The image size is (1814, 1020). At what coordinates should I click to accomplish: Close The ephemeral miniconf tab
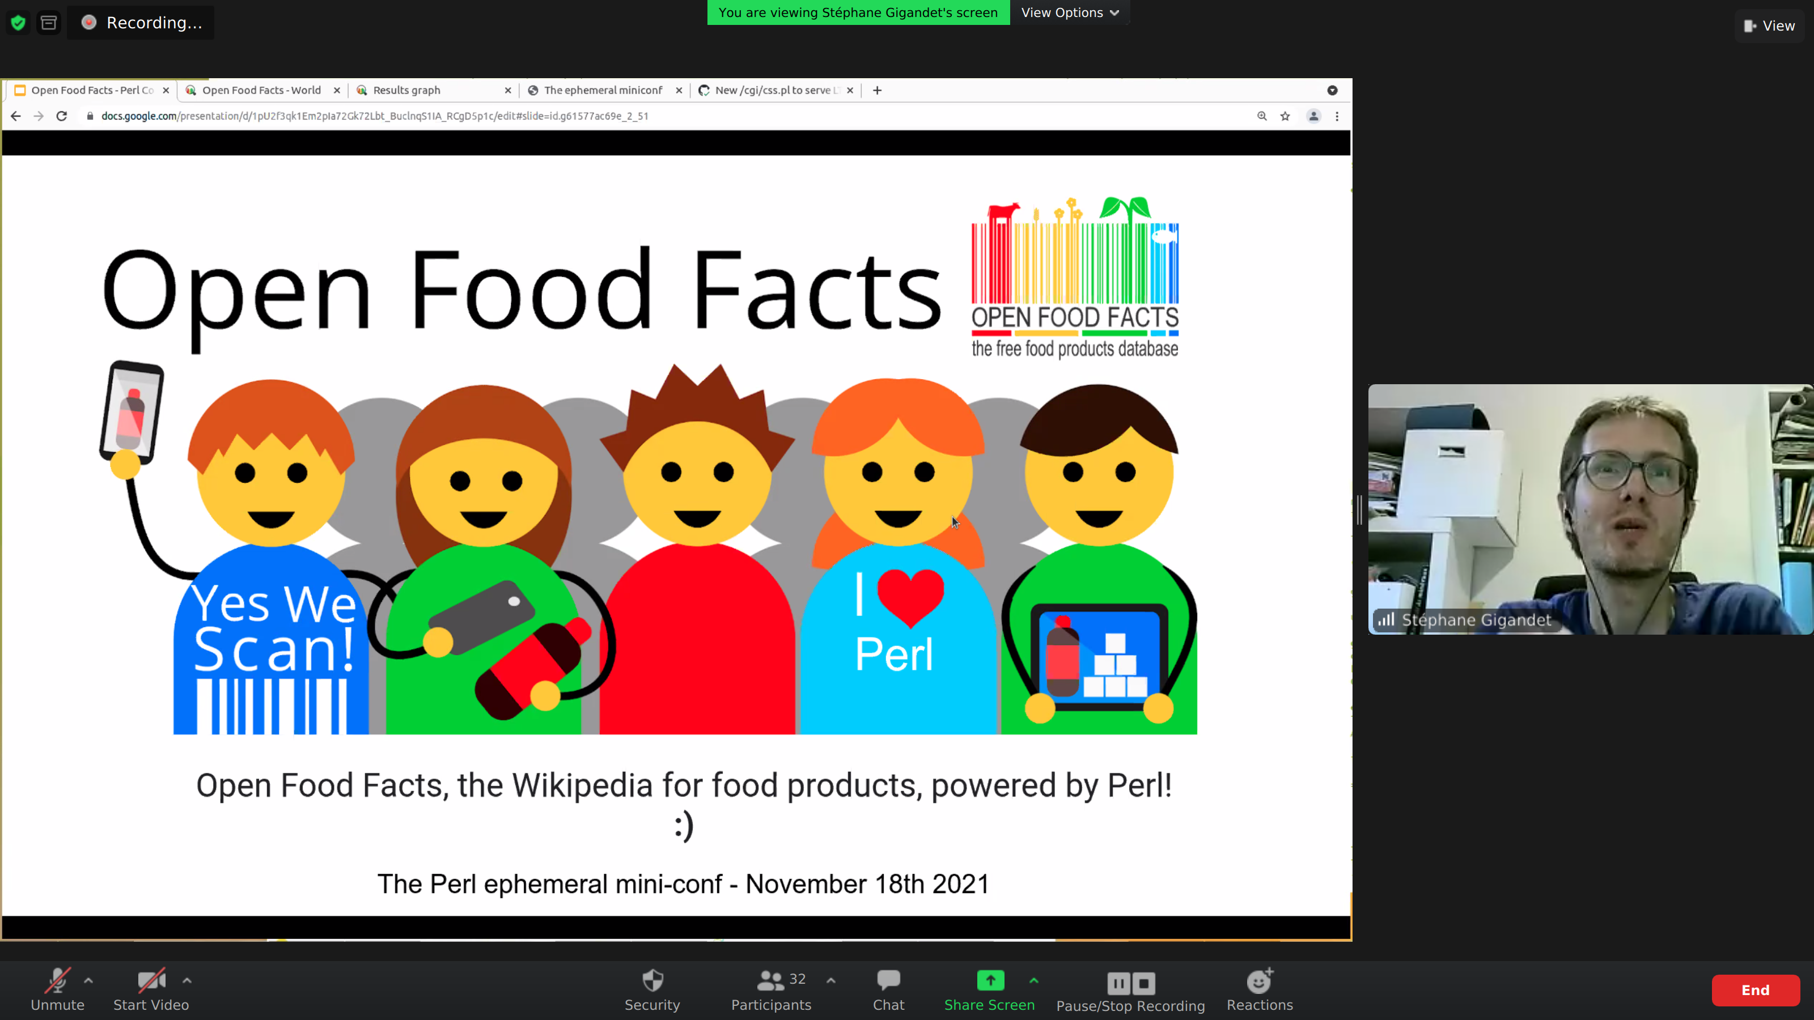point(679,90)
